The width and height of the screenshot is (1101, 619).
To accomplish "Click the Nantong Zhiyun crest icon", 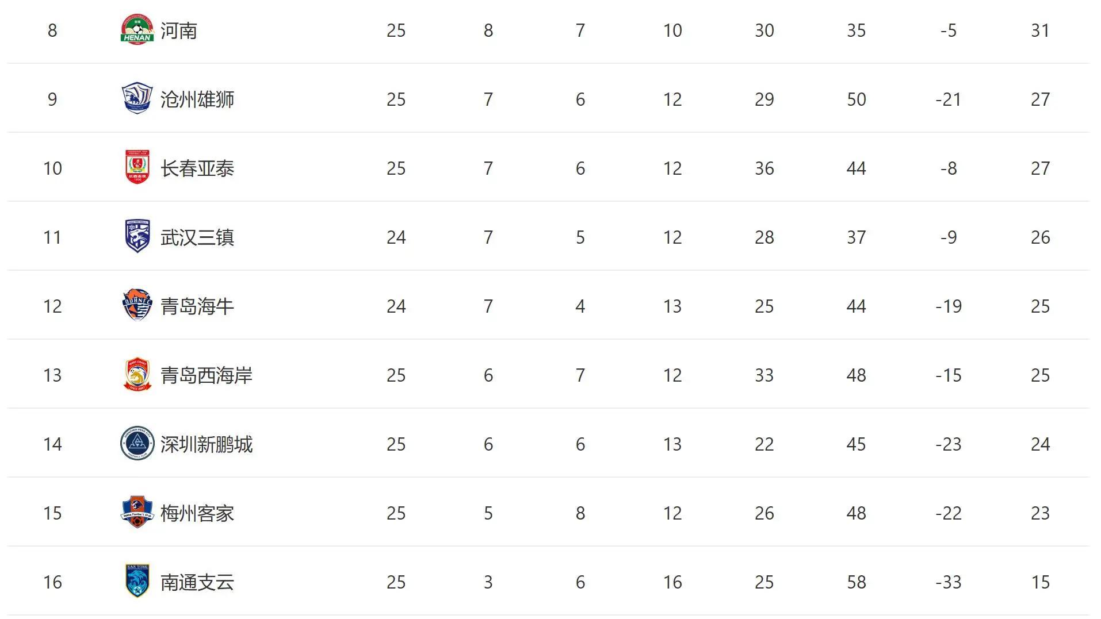I will pos(137,581).
